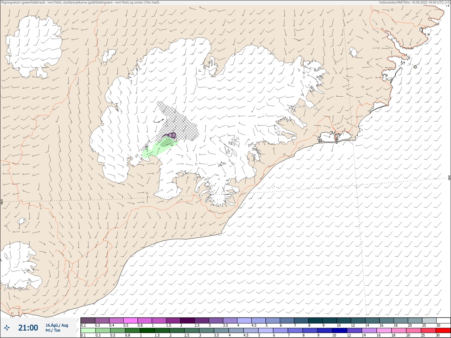Select the darkest green bottom-row swatch between 1 and 1.5
This screenshot has width=451, height=338.
tap(147, 331)
